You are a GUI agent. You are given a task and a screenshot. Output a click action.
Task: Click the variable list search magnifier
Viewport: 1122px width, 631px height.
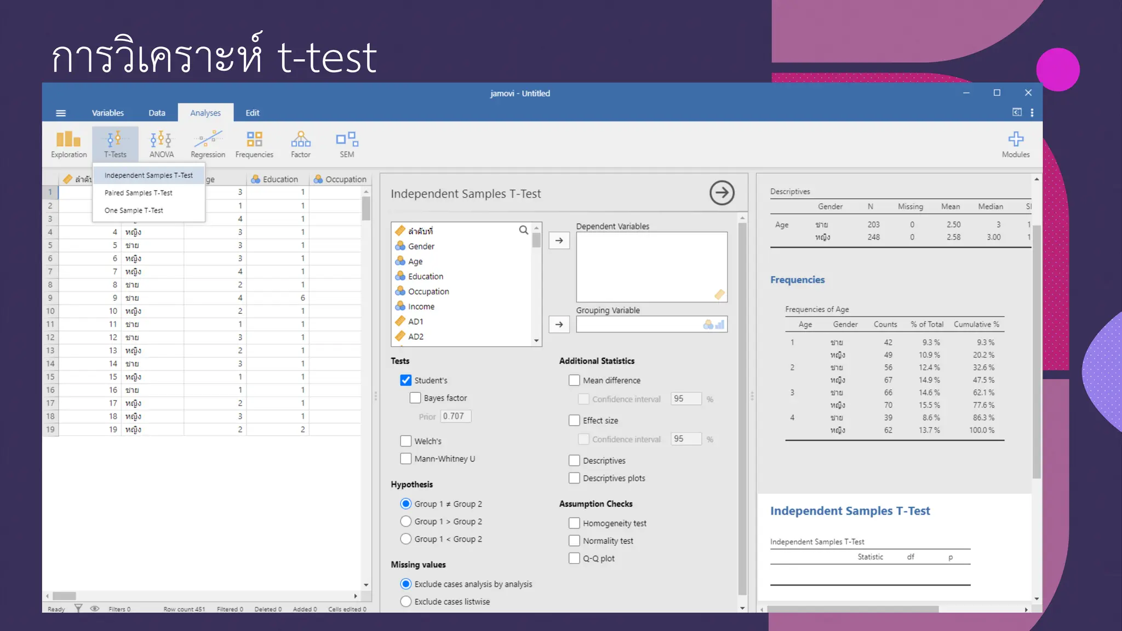click(523, 230)
